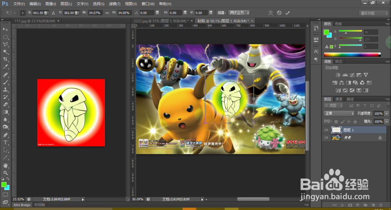Select the Polygonal Lasso tool
Screen dimensions: 391x210
click(x=5, y=44)
